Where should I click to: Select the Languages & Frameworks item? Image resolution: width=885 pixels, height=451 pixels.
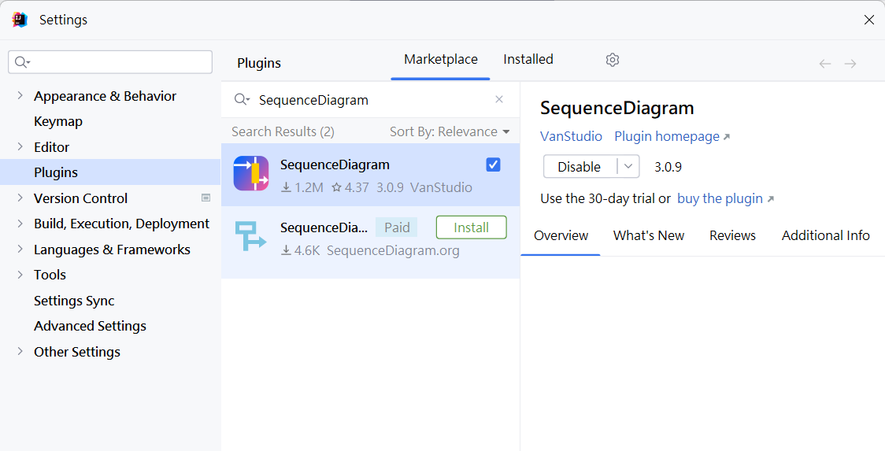(x=110, y=249)
